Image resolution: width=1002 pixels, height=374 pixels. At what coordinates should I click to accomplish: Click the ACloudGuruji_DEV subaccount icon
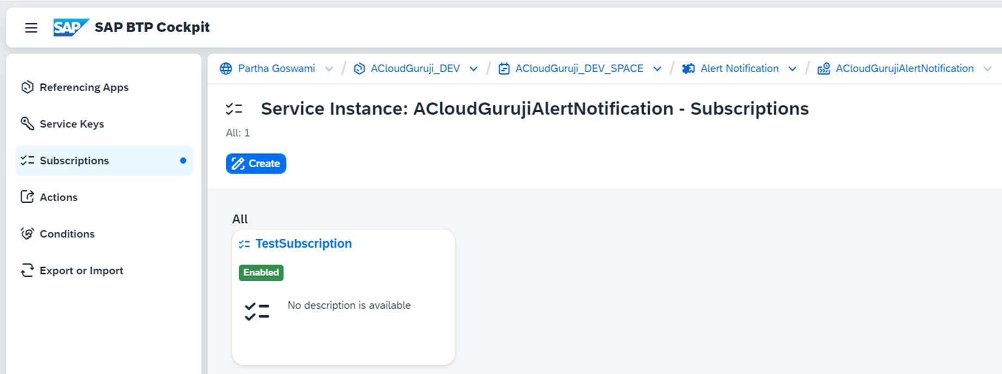pos(359,68)
